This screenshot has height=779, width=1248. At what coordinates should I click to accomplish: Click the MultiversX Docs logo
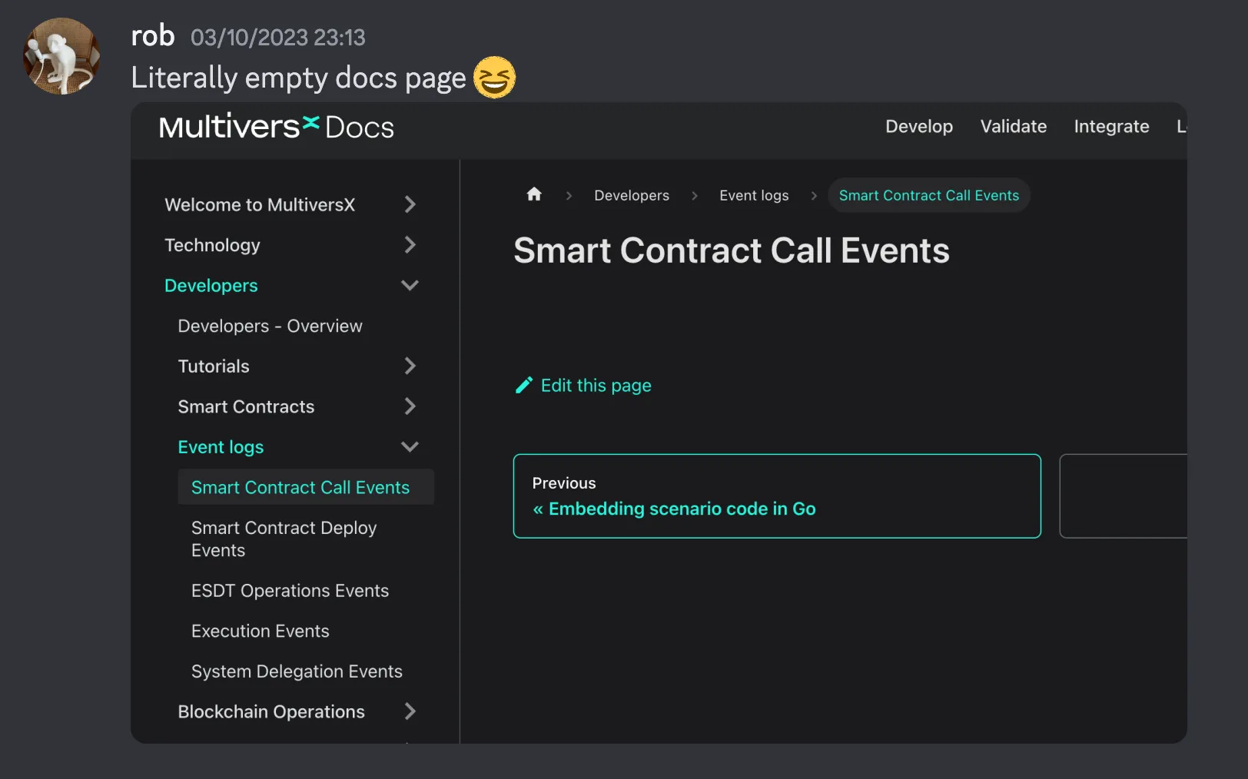tap(276, 126)
